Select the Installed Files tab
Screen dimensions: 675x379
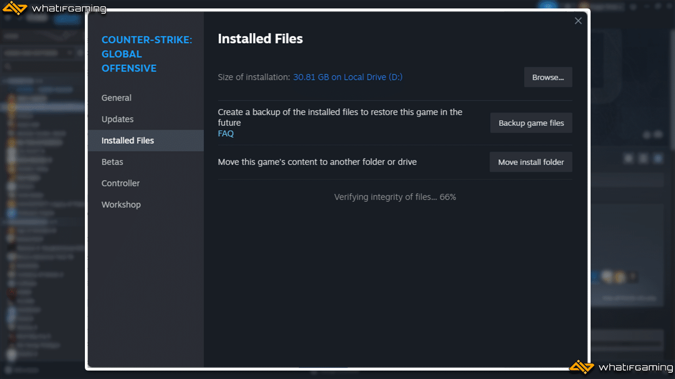coord(146,141)
